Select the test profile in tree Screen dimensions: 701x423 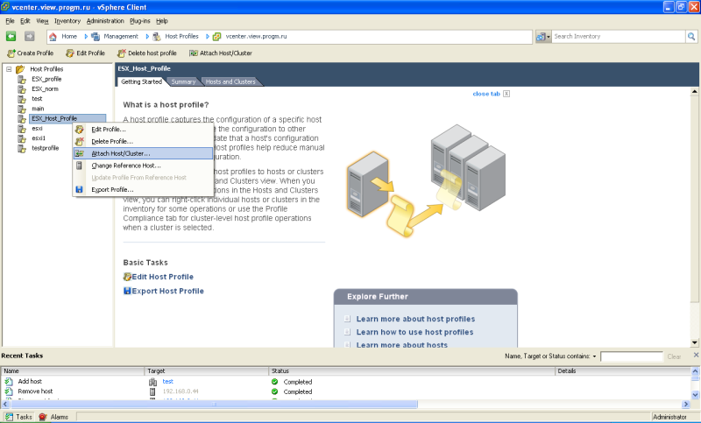click(x=37, y=99)
